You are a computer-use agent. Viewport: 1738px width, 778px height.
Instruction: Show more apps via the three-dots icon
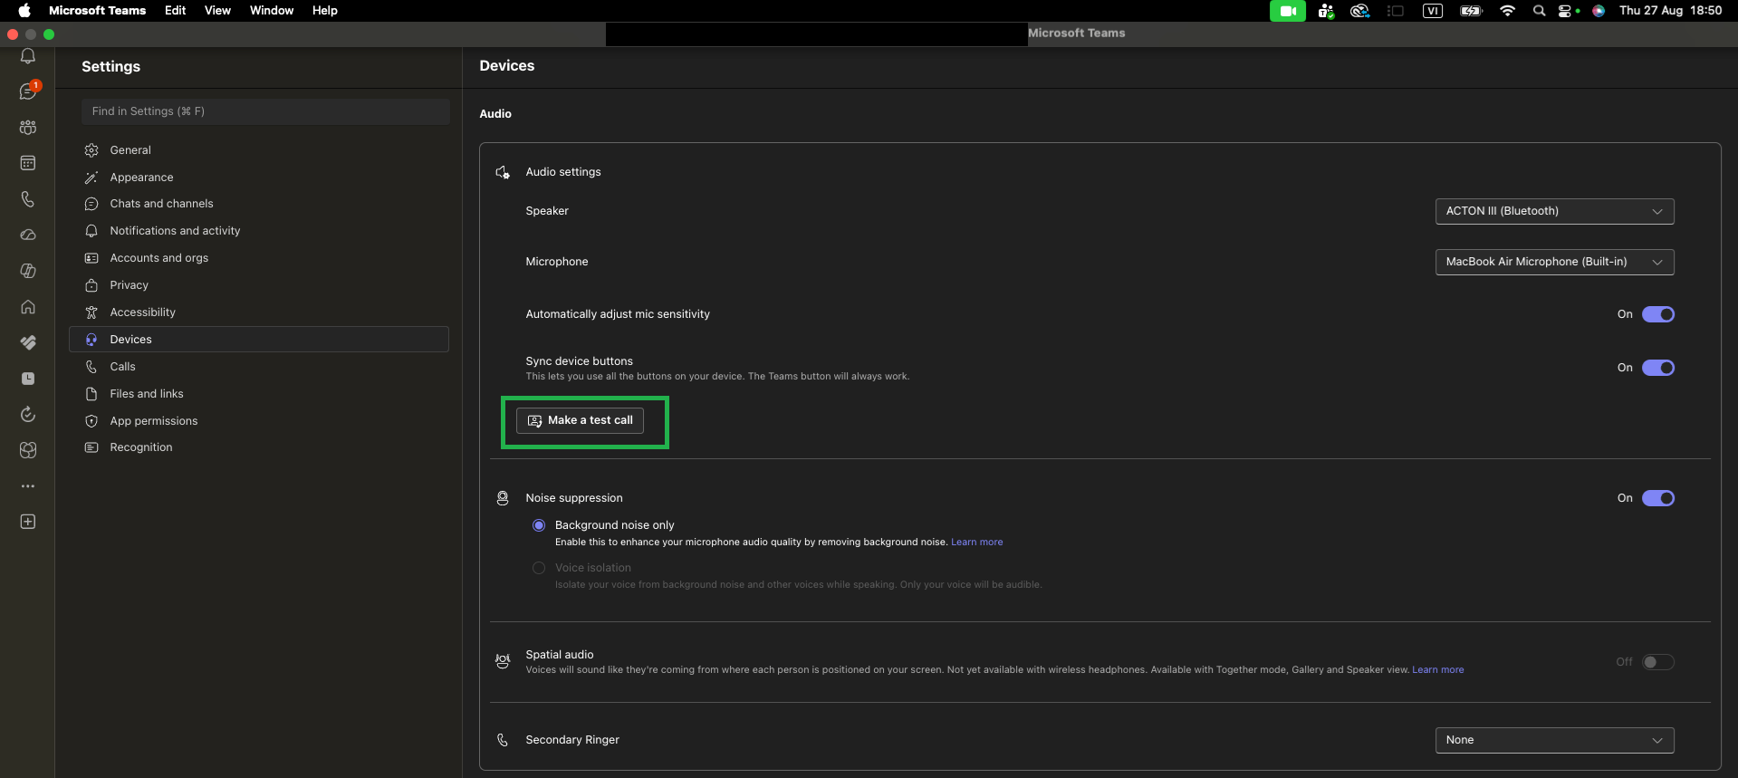tap(28, 486)
